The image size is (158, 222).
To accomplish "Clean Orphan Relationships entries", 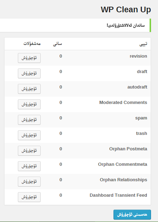I will pos(29,182).
